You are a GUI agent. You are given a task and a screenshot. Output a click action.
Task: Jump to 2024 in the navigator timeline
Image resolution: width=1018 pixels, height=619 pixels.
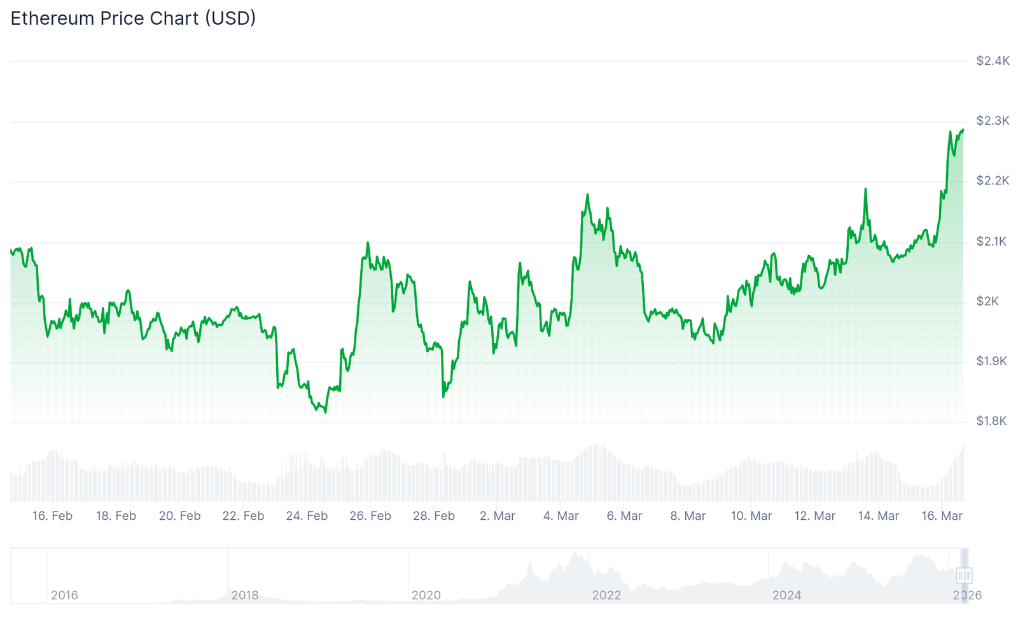click(786, 595)
